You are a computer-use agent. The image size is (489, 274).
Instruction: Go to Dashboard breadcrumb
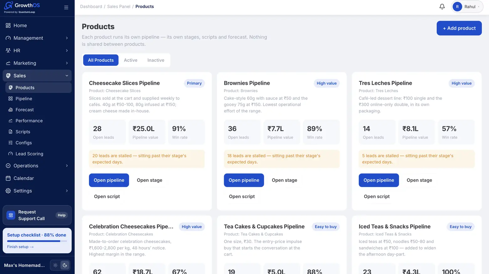[x=91, y=7]
